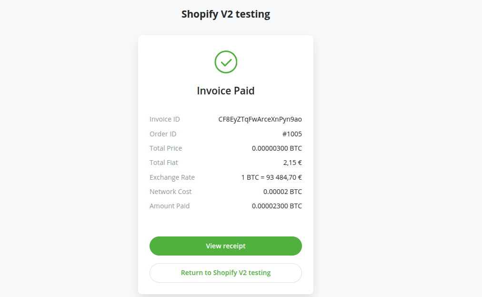
Task: Select the Invoice Paid heading
Action: point(226,91)
